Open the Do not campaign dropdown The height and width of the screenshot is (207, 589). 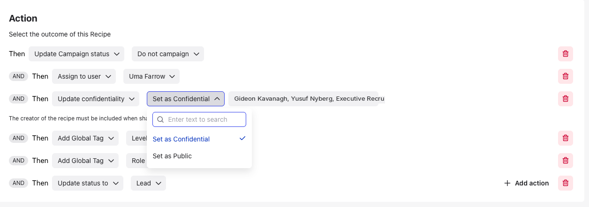point(168,54)
